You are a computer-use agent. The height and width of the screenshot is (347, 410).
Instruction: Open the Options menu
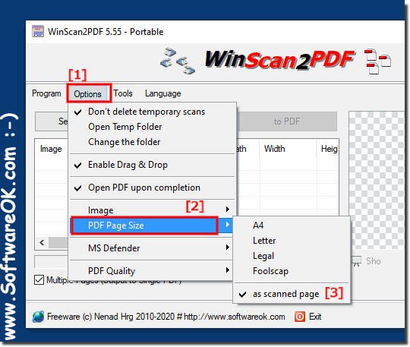click(x=87, y=94)
